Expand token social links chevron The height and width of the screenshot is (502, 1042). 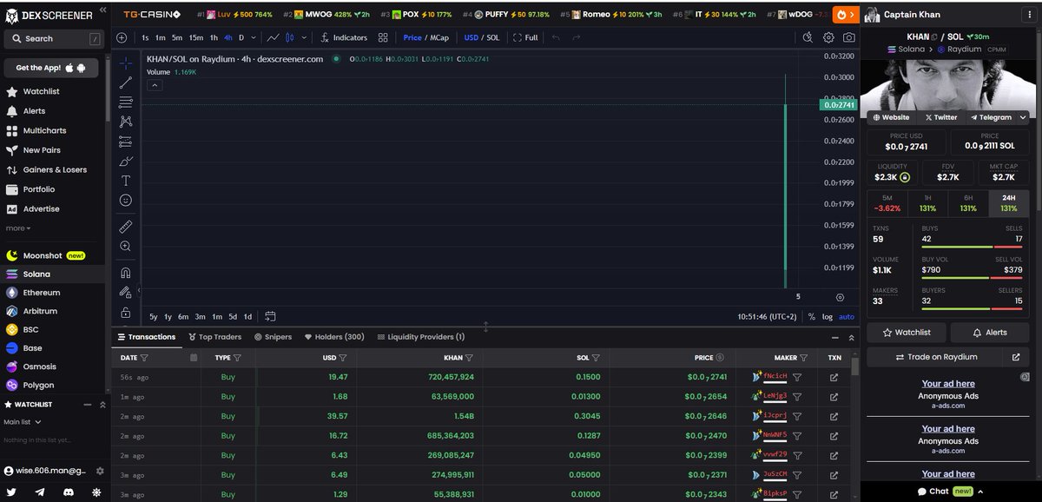(1023, 117)
